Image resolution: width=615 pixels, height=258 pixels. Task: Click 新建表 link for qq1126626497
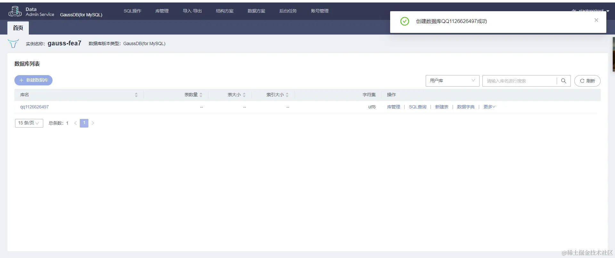pyautogui.click(x=441, y=107)
